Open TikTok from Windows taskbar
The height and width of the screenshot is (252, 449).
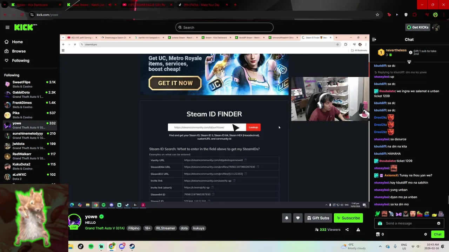click(x=81, y=246)
